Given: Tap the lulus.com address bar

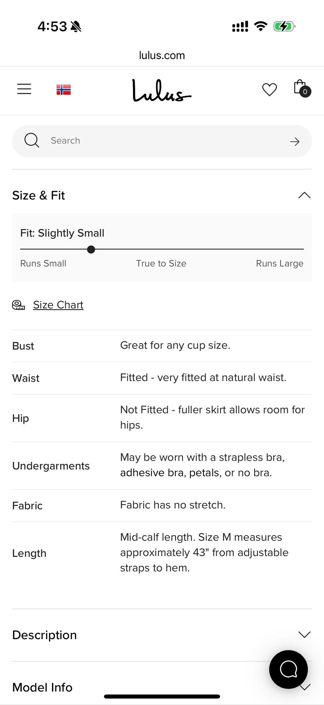Looking at the screenshot, I should pos(162,55).
